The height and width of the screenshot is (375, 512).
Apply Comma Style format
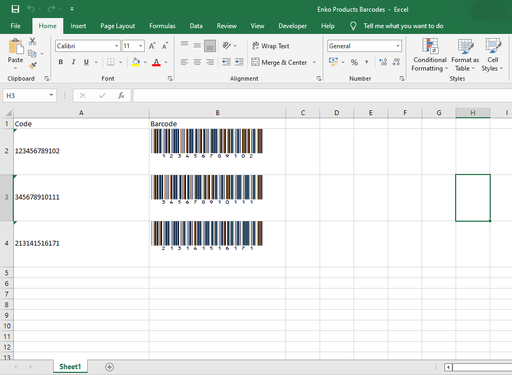coord(367,62)
